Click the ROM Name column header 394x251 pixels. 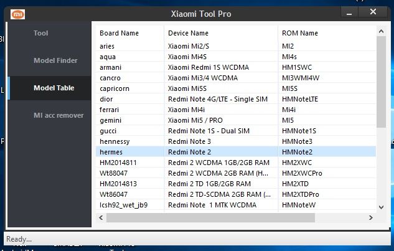[x=300, y=33]
